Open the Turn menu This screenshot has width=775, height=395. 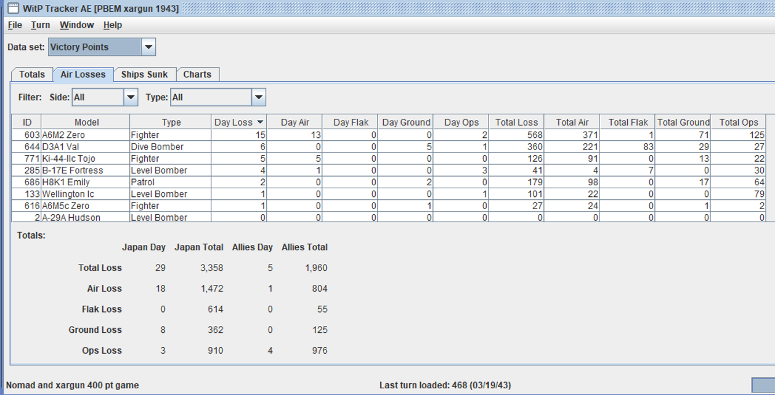(x=41, y=25)
